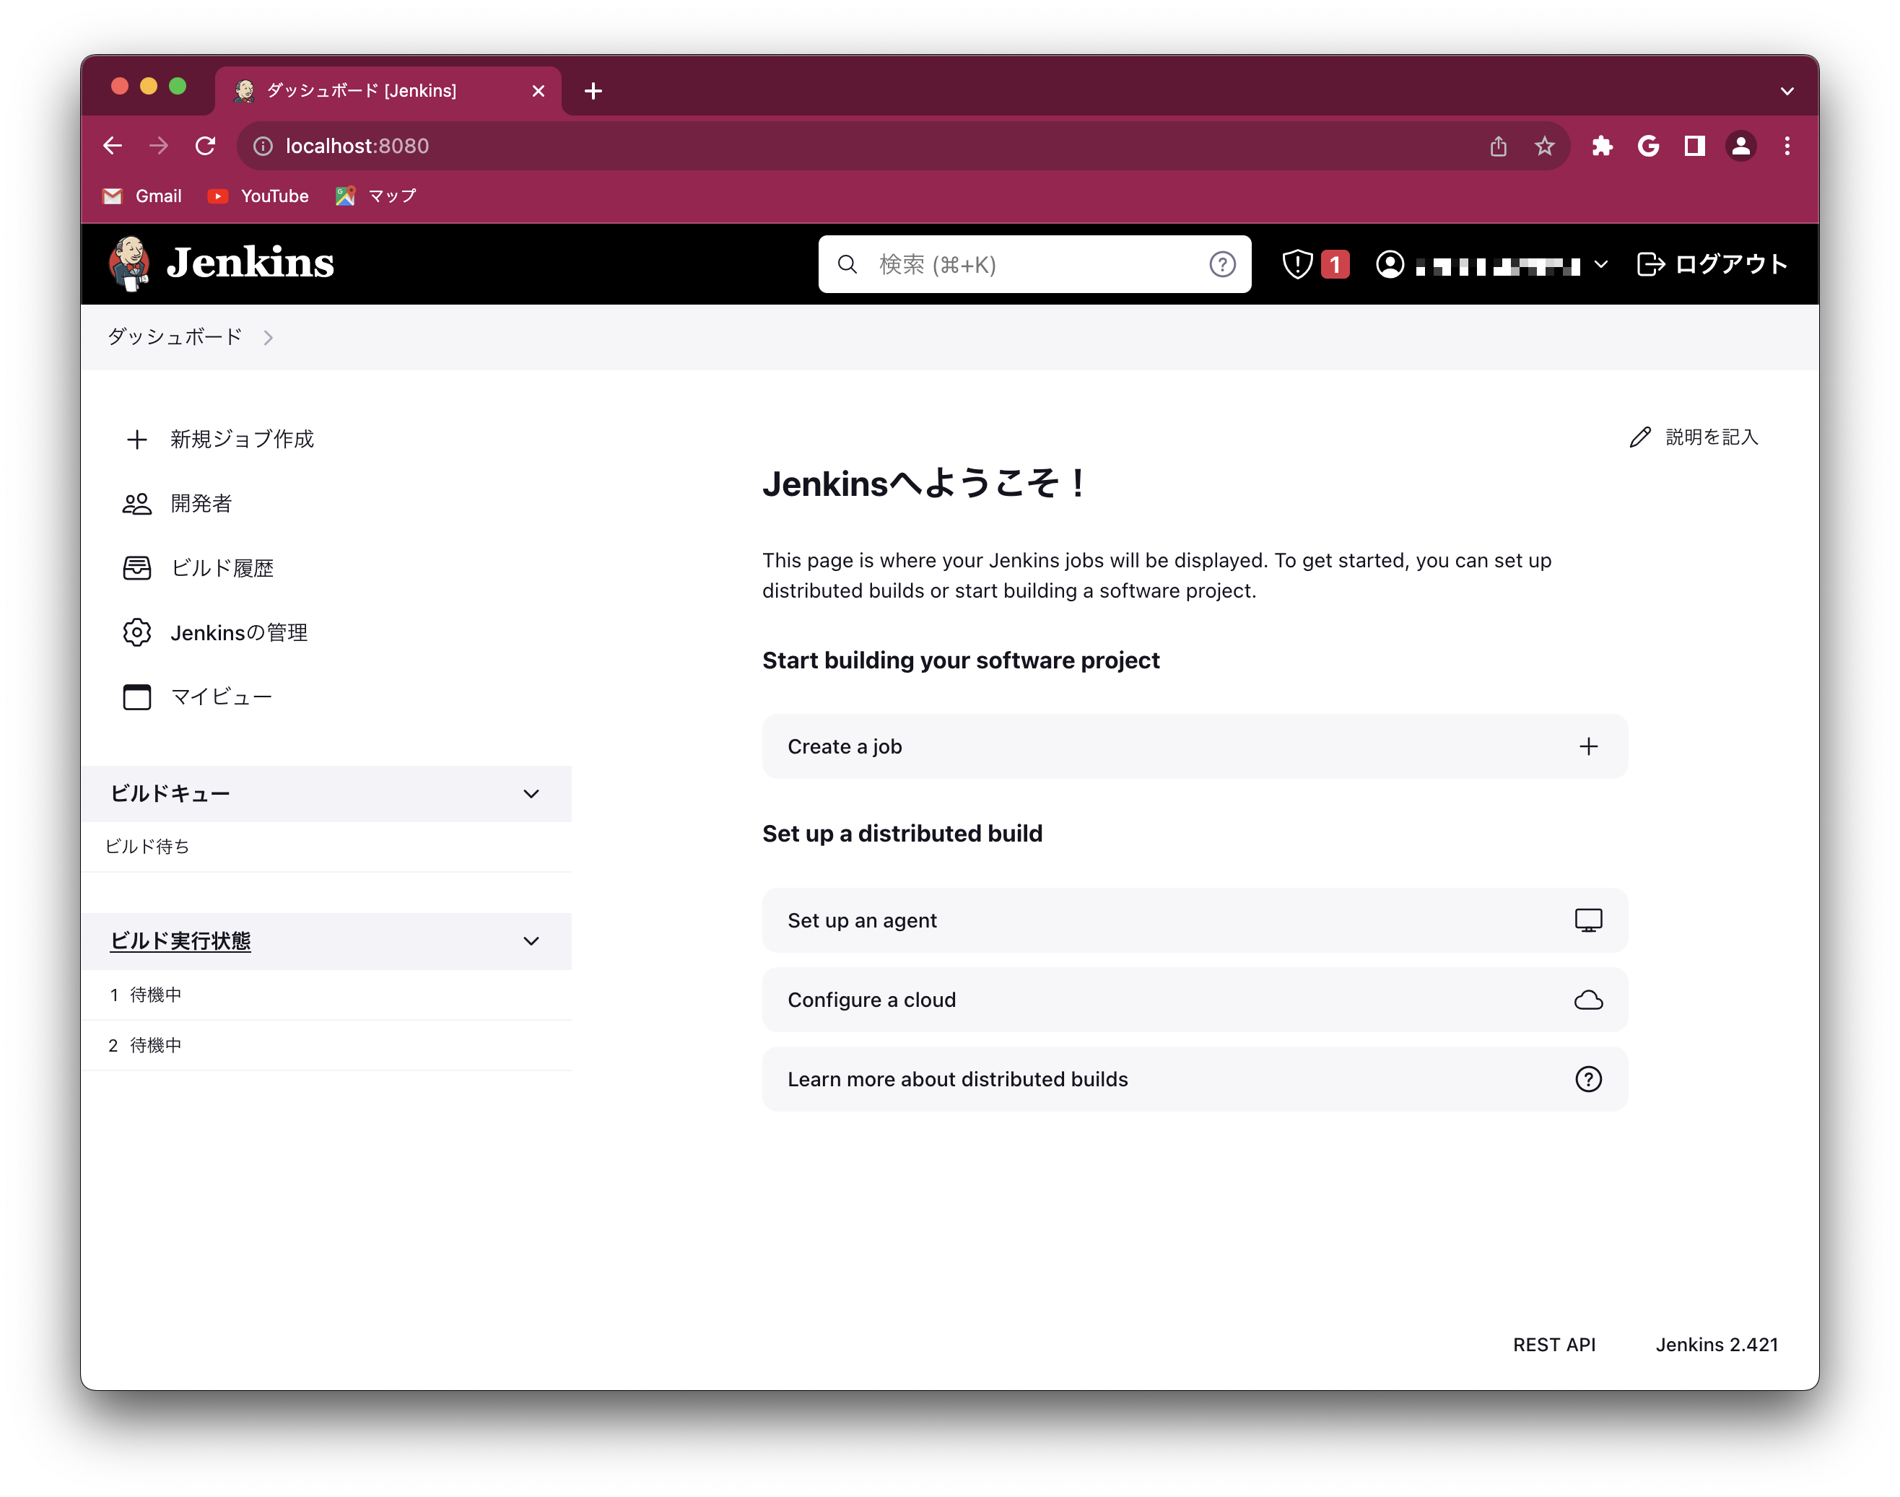Toggle the browser side panel icon
This screenshot has height=1497, width=1900.
tap(1695, 147)
